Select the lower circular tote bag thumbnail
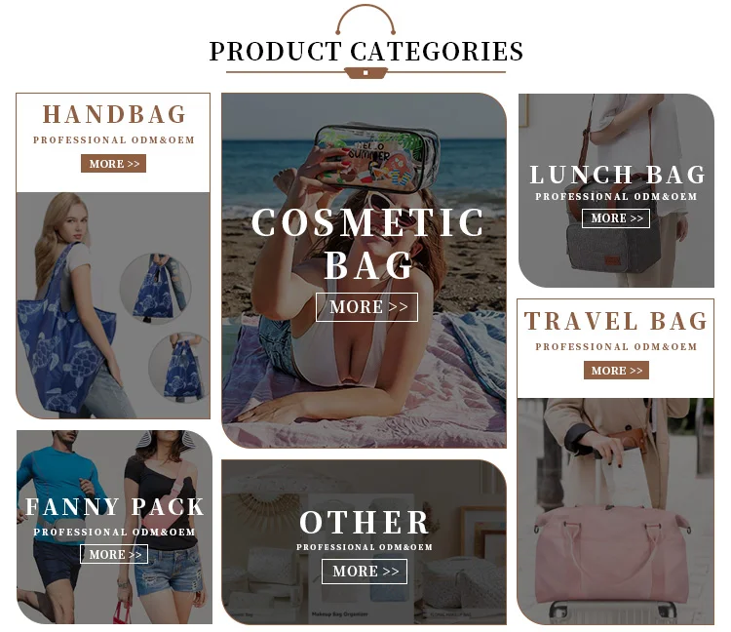This screenshot has width=731, height=632. [179, 367]
